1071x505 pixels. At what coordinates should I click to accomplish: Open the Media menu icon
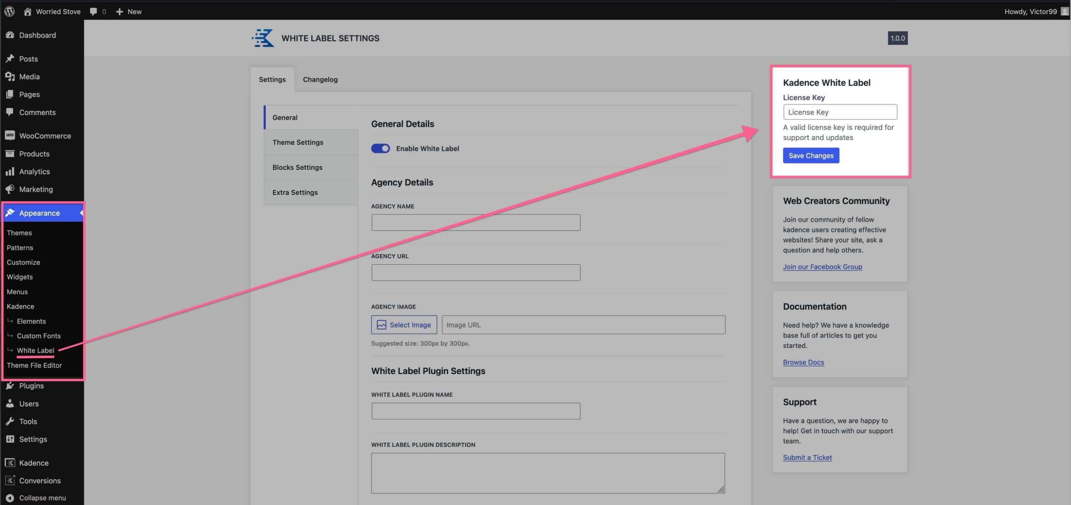(10, 77)
